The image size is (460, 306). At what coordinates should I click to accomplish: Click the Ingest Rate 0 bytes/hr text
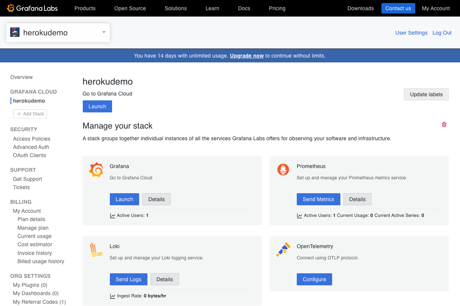(141, 296)
